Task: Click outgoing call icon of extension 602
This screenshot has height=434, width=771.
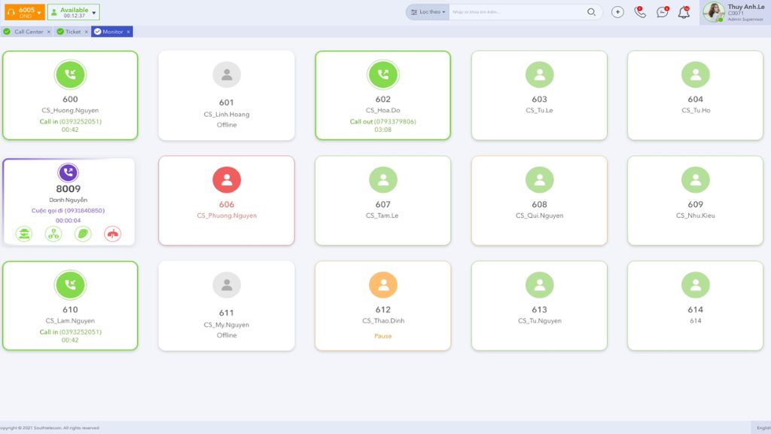Action: coord(383,75)
